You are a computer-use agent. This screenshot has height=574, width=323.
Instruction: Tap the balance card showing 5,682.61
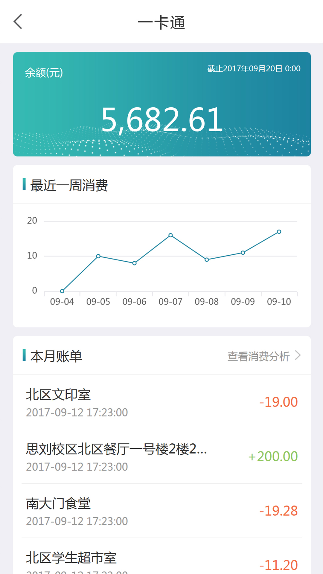(x=162, y=104)
